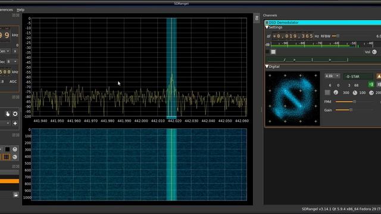The width and height of the screenshot is (381, 214).
Task: Click the sample rate 500 kHz digits
Action: pyautogui.click(x=5, y=72)
